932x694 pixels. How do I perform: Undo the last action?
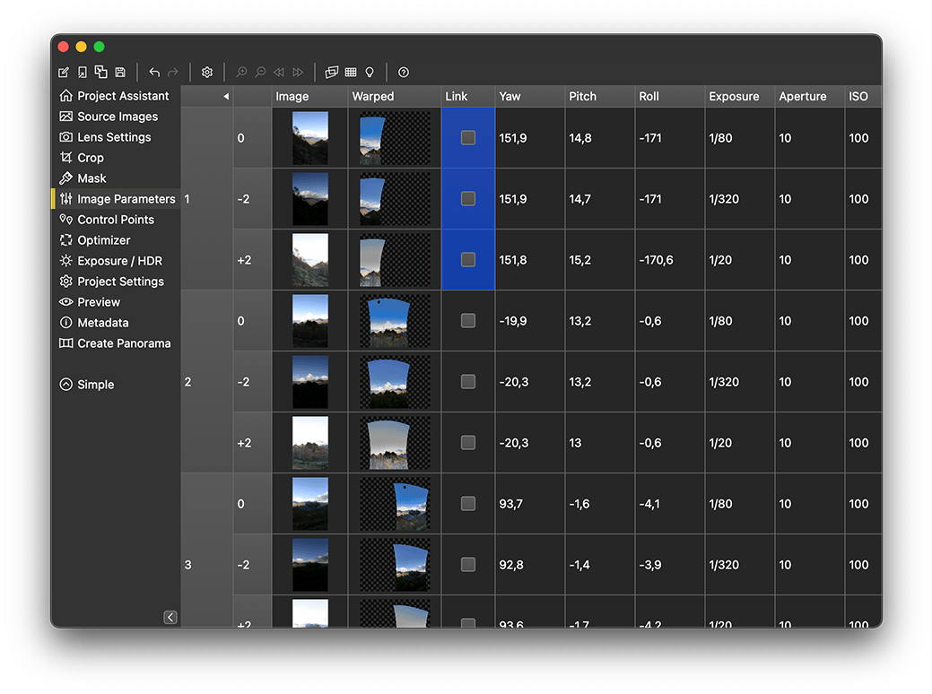click(154, 72)
